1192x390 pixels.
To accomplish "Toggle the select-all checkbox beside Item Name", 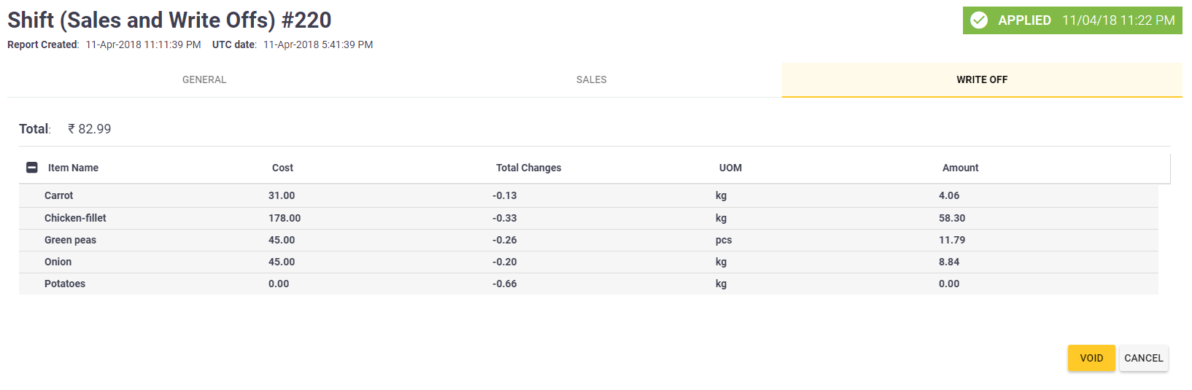I will point(32,168).
